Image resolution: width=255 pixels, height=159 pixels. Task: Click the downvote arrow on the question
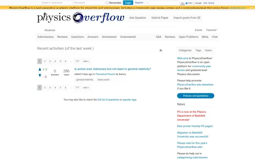pyautogui.click(x=40, y=75)
